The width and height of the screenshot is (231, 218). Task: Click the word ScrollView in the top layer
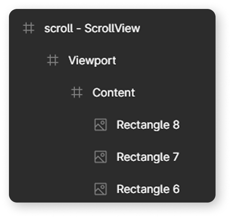tap(112, 28)
